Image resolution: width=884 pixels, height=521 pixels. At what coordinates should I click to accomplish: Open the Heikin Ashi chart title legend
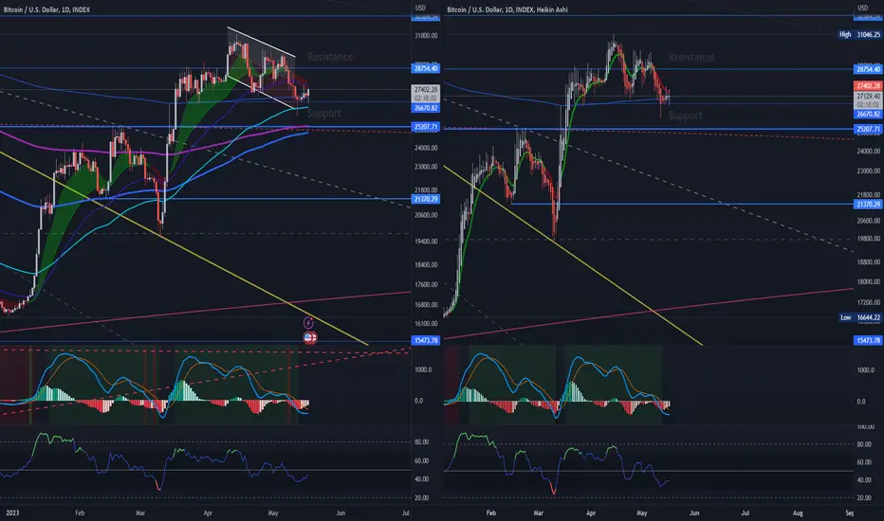point(506,9)
